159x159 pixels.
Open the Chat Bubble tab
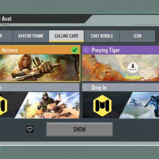[x=102, y=36]
